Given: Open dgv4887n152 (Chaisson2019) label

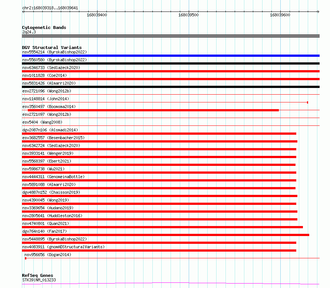Looking at the screenshot, I should (51, 192).
